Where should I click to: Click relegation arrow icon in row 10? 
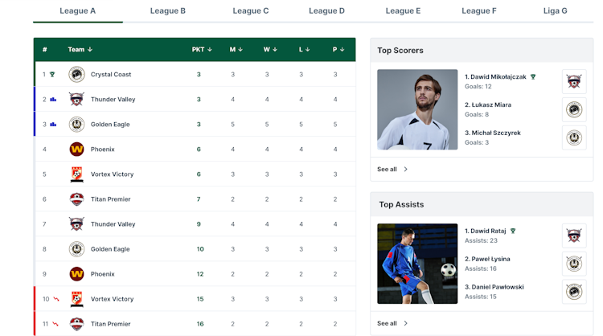pyautogui.click(x=56, y=299)
